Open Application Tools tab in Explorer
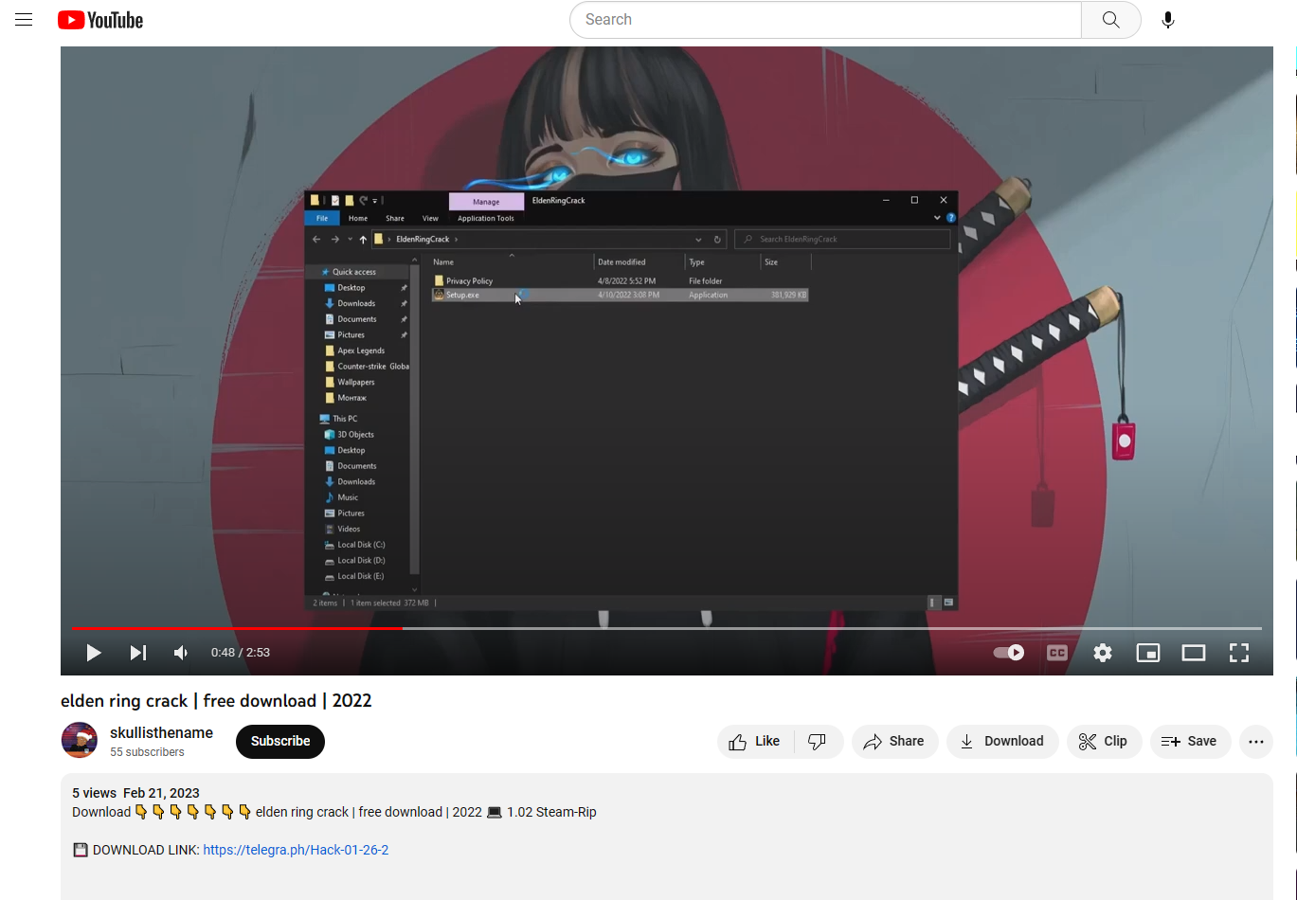1297x900 pixels. point(486,218)
